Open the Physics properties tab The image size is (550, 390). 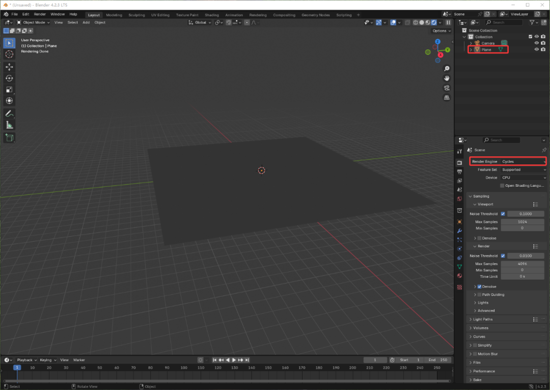(459, 248)
